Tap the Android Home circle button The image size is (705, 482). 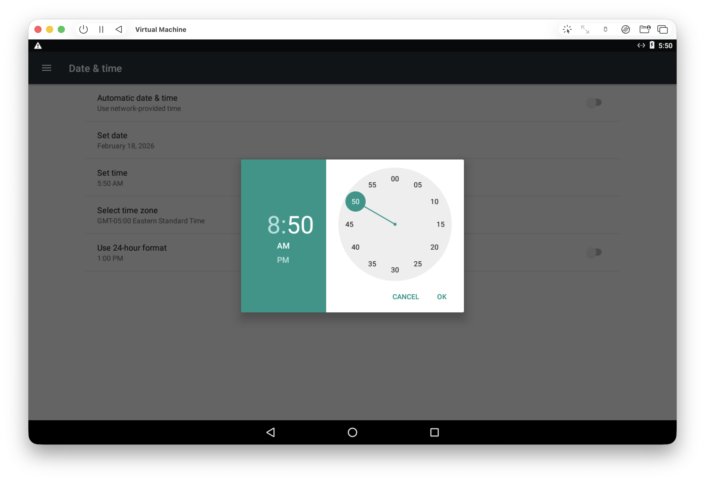coord(352,432)
